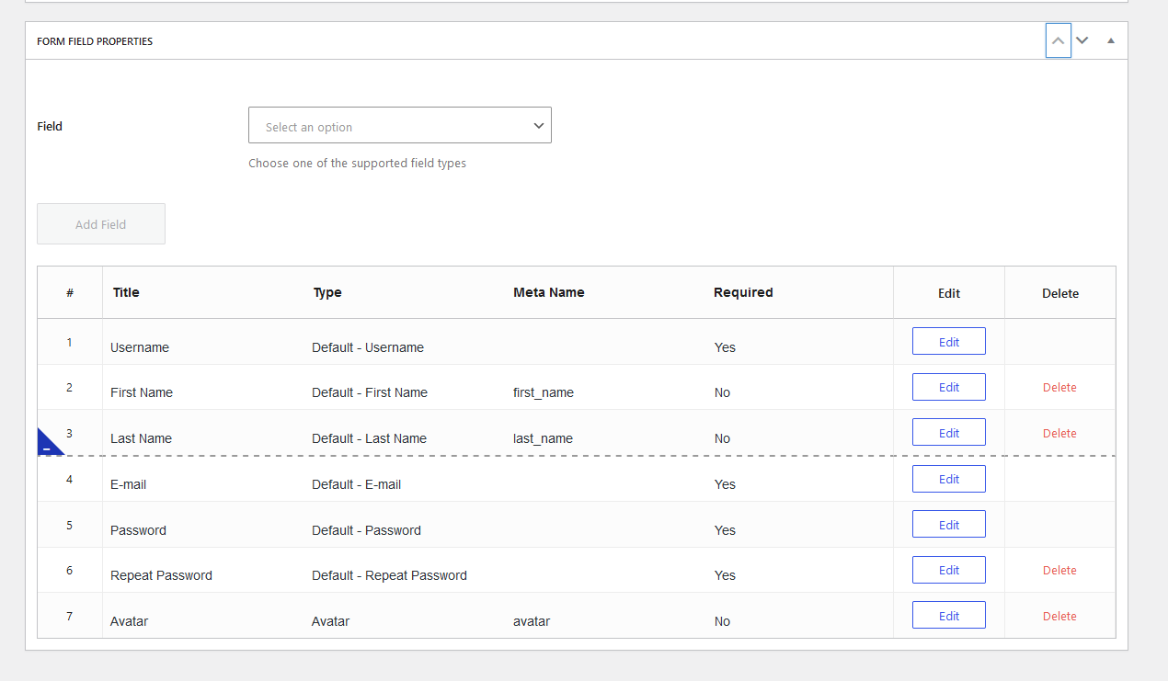Click 'Default - E-mail' type cell
The image size is (1168, 681).
tap(356, 484)
